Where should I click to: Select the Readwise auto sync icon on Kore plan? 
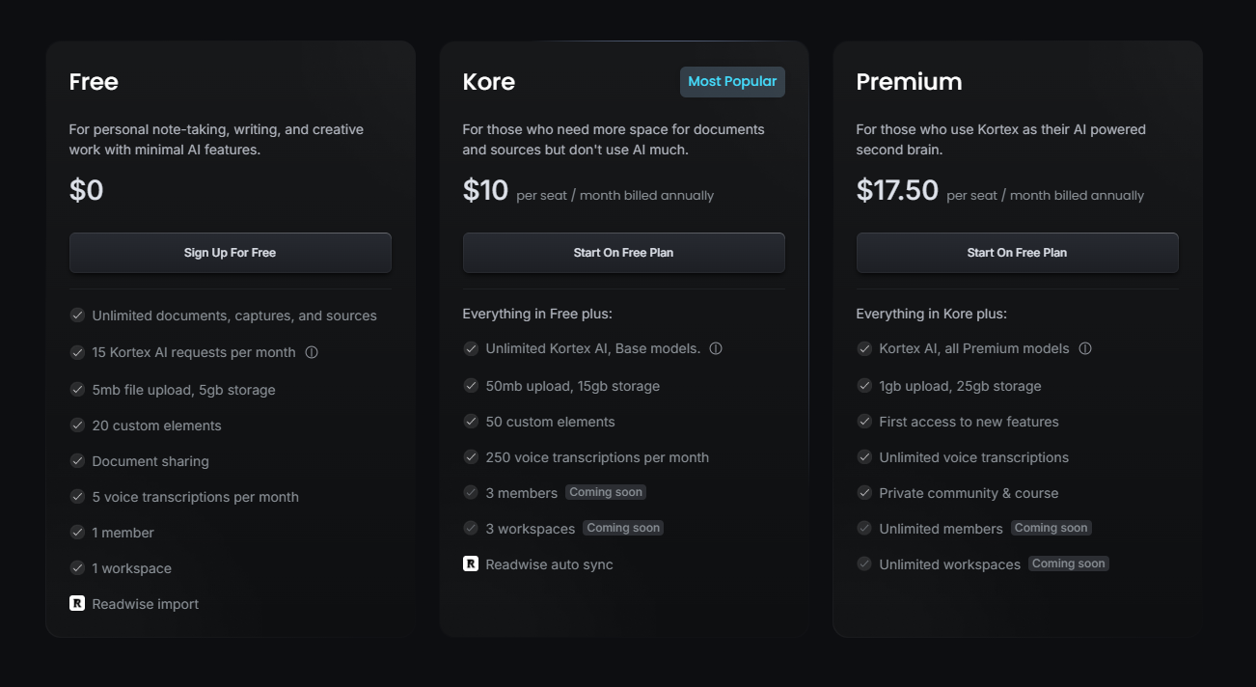(x=471, y=563)
